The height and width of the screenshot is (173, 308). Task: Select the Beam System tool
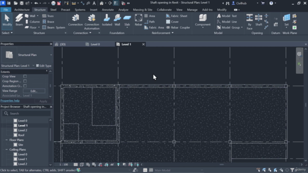pos(53,27)
